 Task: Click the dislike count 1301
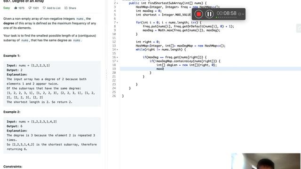[36, 8]
